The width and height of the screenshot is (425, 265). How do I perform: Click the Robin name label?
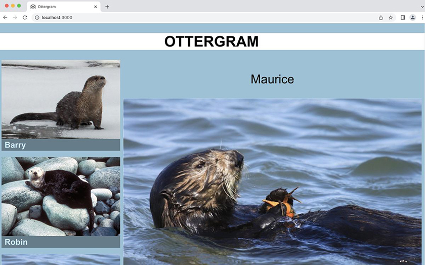pyautogui.click(x=16, y=242)
